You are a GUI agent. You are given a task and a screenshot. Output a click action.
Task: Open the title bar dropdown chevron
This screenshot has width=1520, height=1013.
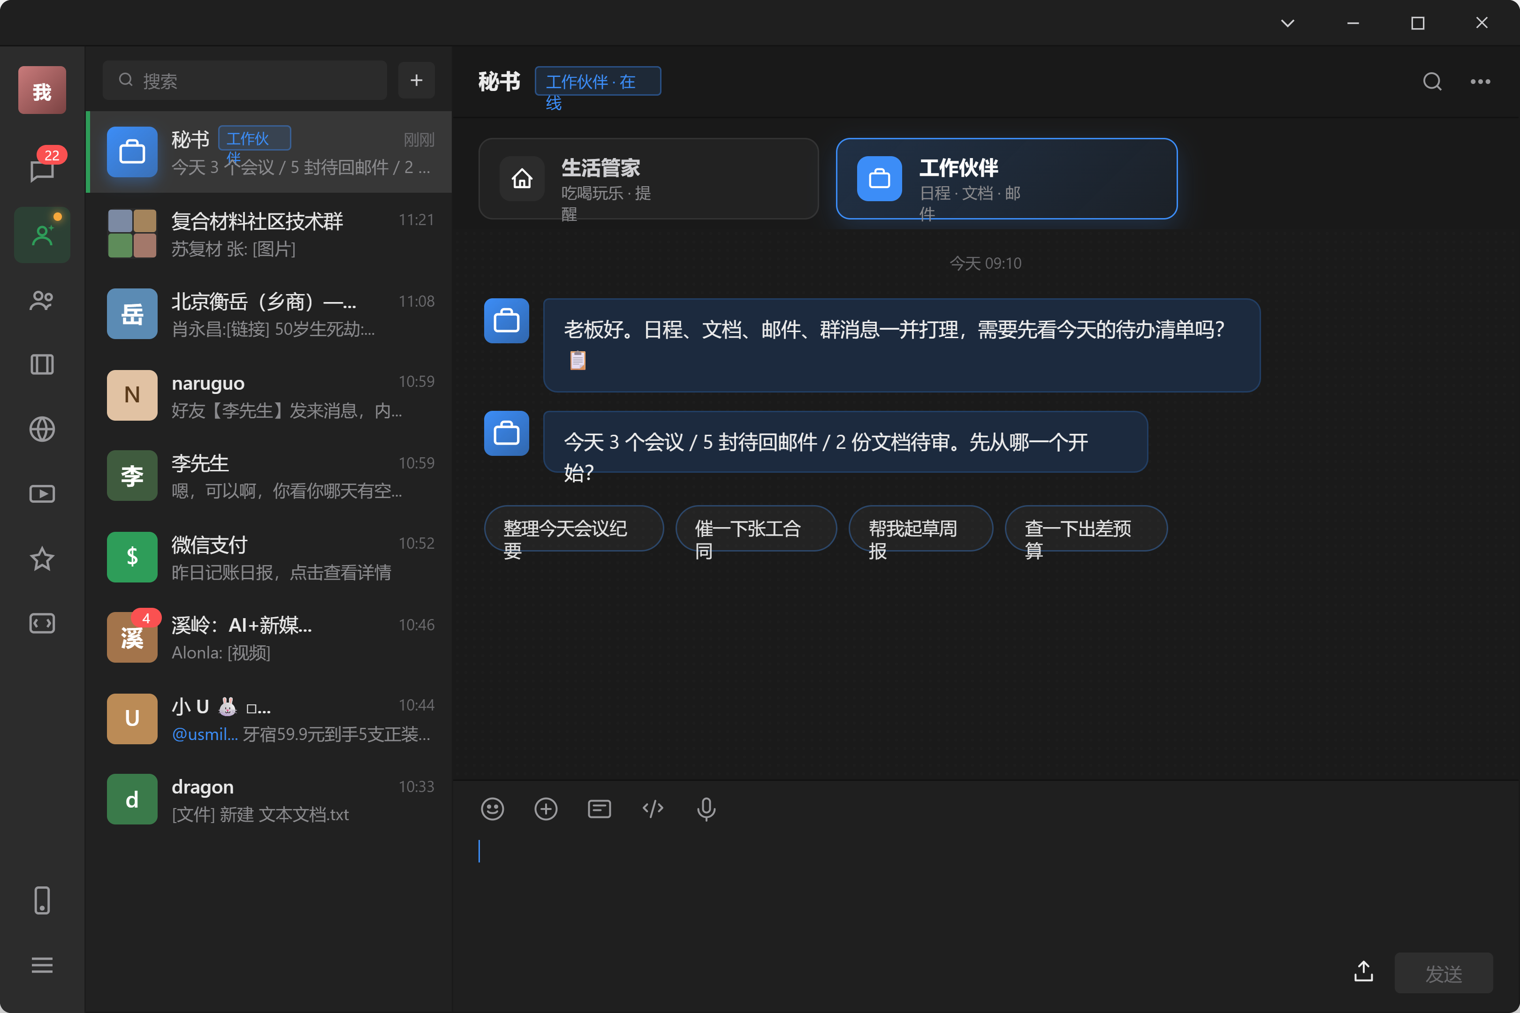click(x=1287, y=23)
